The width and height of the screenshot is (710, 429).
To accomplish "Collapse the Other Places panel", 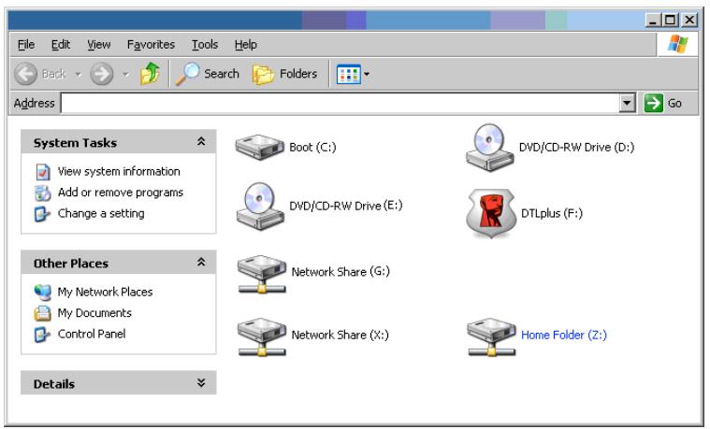I will point(201,262).
